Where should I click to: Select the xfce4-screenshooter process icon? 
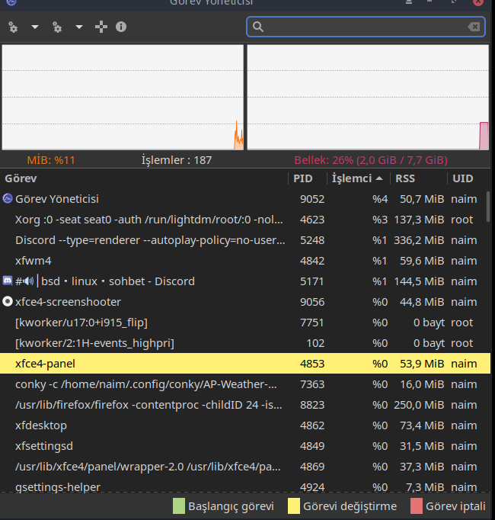click(8, 302)
